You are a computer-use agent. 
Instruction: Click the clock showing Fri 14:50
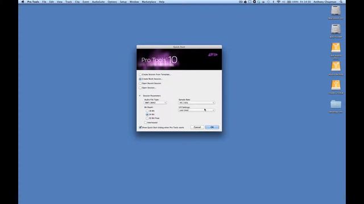[x=305, y=2]
